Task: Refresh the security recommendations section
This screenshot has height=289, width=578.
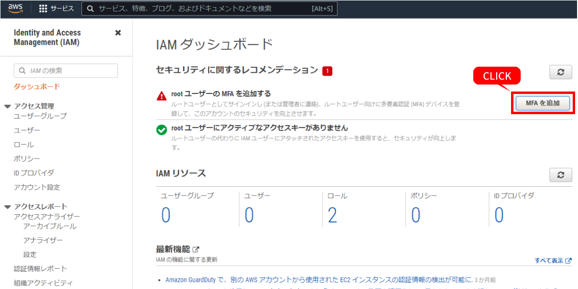Action: 561,72
